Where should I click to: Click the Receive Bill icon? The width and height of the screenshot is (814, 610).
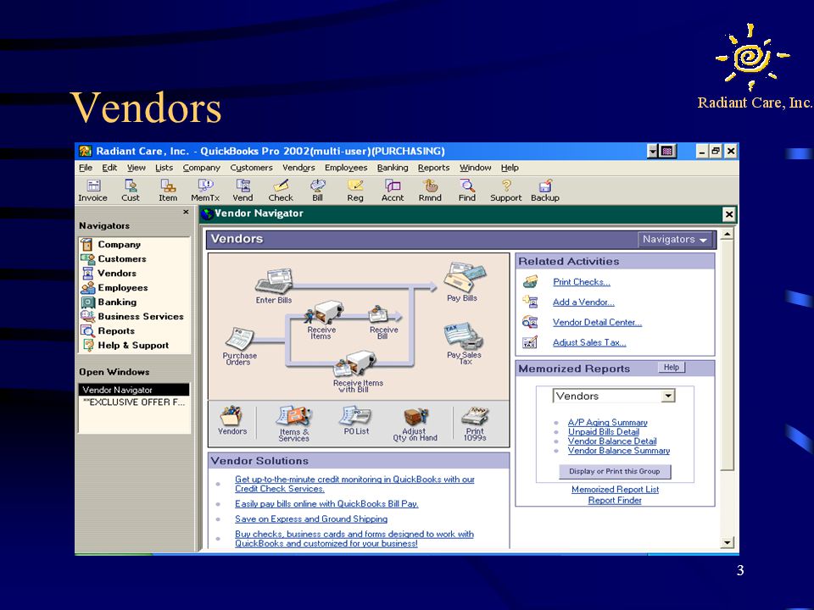383,322
